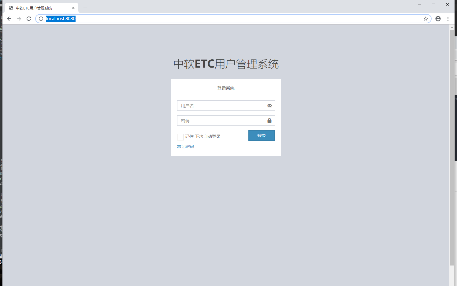Viewport: 457px width, 286px height.
Task: Open the 忘记密码 password recovery link
Action: click(x=185, y=146)
